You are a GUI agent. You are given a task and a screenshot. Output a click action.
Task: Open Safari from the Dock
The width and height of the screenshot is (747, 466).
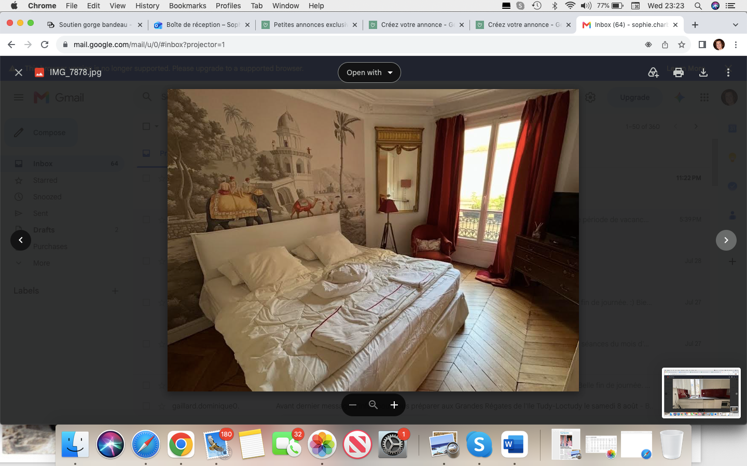point(146,444)
